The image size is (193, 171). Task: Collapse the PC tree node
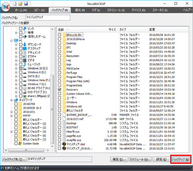(12, 41)
